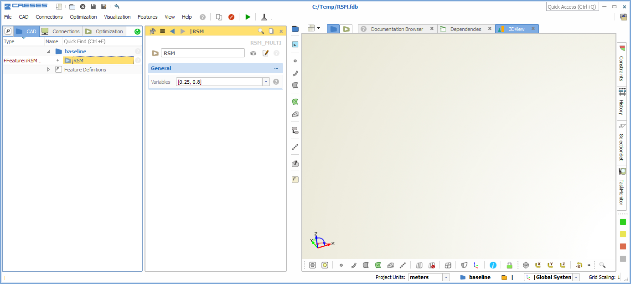631x284 pixels.
Task: Toggle the visibility eye icon beside RSM name
Action: pos(253,53)
